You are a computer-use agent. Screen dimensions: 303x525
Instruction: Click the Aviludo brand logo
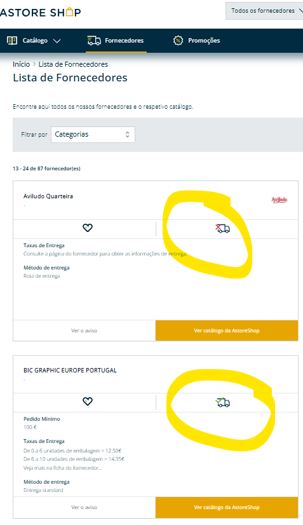(x=279, y=200)
